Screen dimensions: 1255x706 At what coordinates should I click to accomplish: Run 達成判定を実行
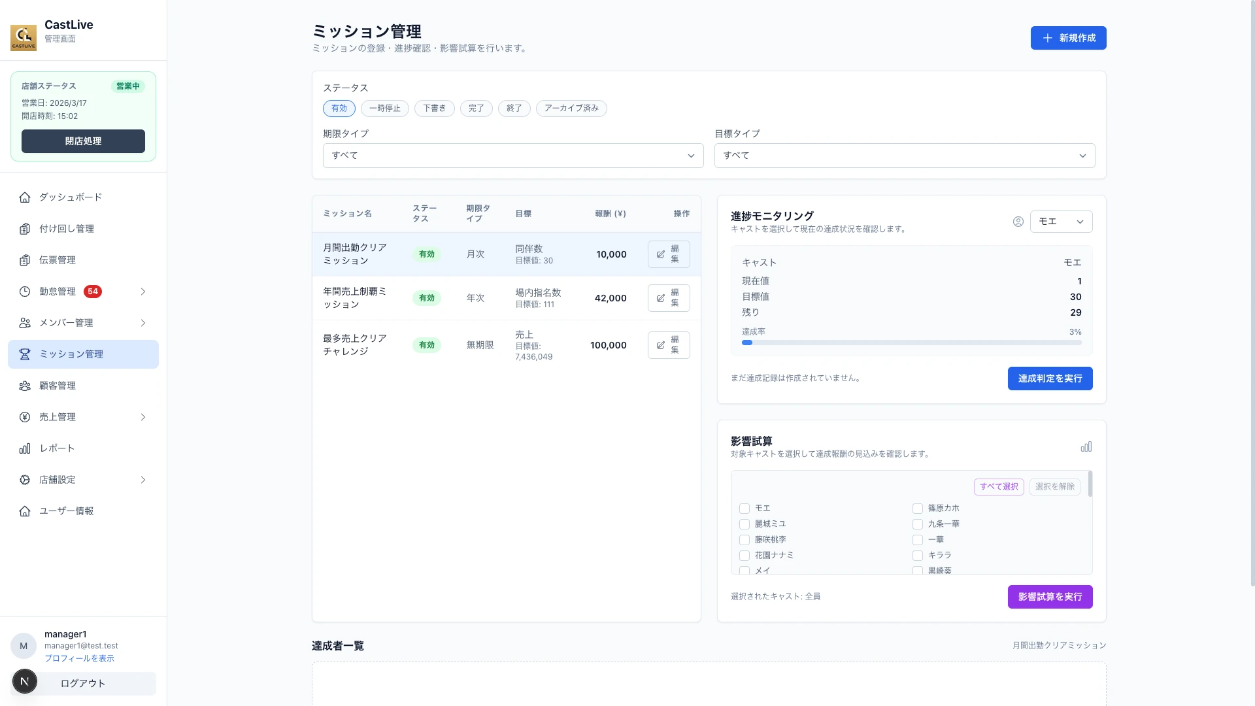1050,378
